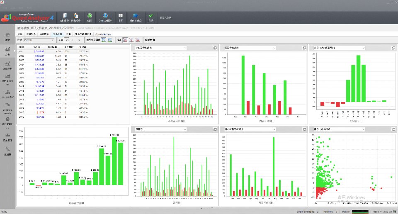Expand the weekday profit chart type dropdown
This screenshot has height=214, width=398.
click(250, 48)
